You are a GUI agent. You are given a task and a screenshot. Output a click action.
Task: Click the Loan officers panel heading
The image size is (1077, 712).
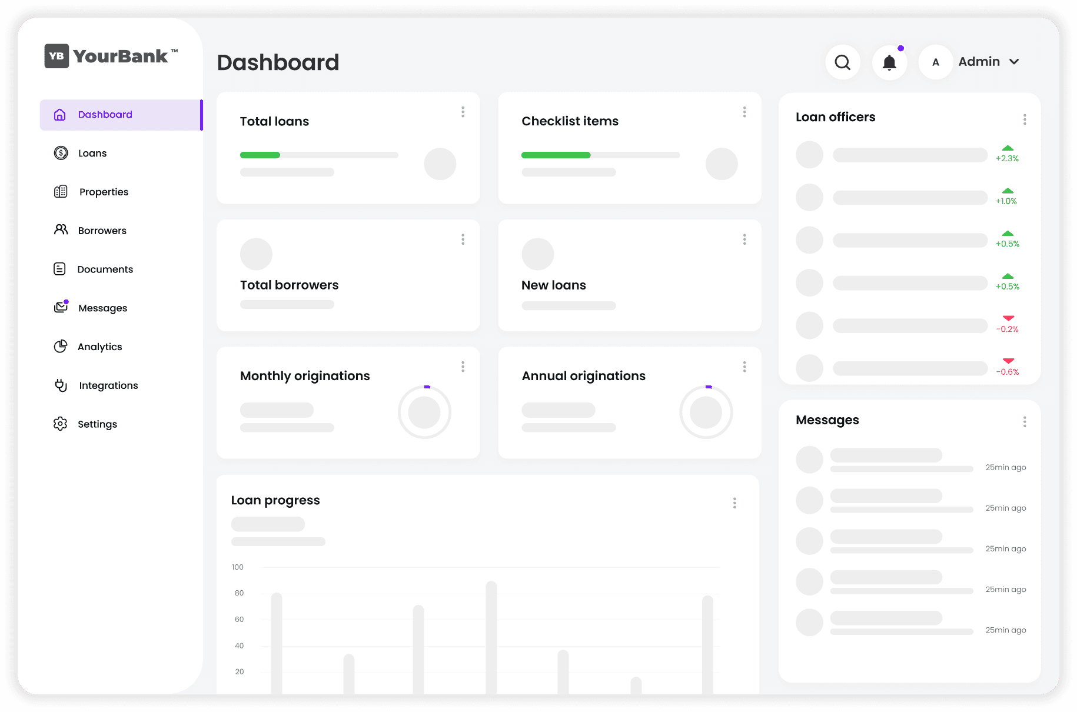(x=835, y=117)
